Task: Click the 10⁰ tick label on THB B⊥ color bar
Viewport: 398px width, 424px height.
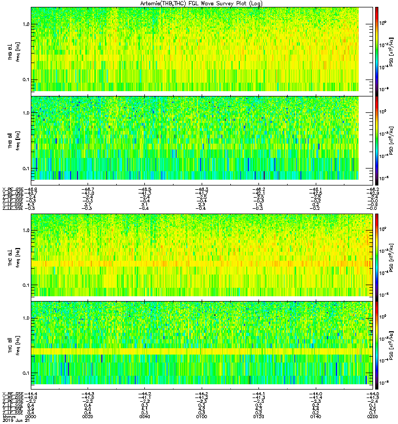Action: point(383,23)
